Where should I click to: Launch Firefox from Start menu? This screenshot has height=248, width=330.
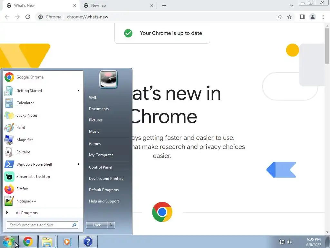(x=43, y=189)
